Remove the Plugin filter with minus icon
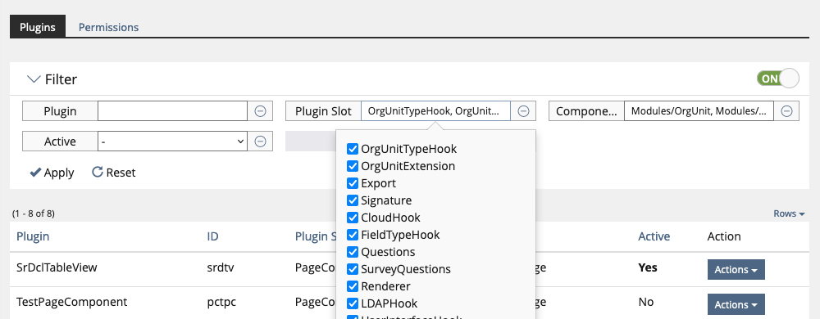 (x=260, y=111)
